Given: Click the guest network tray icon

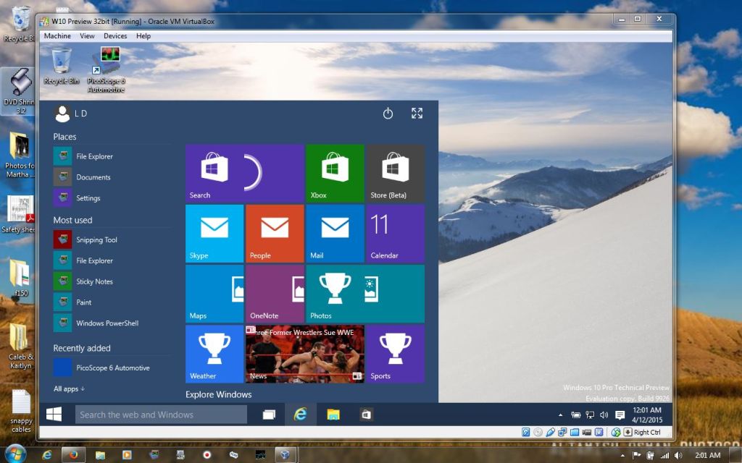Looking at the screenshot, I should click(590, 415).
